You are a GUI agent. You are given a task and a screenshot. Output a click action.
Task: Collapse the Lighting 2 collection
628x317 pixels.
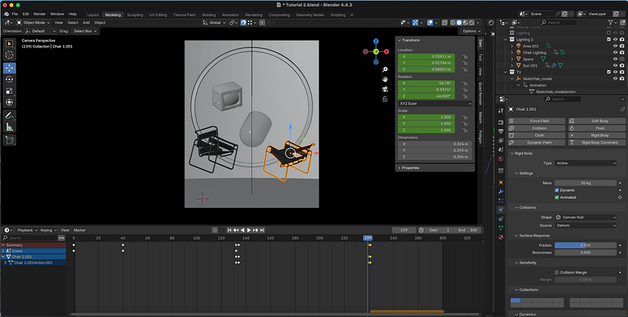click(505, 40)
